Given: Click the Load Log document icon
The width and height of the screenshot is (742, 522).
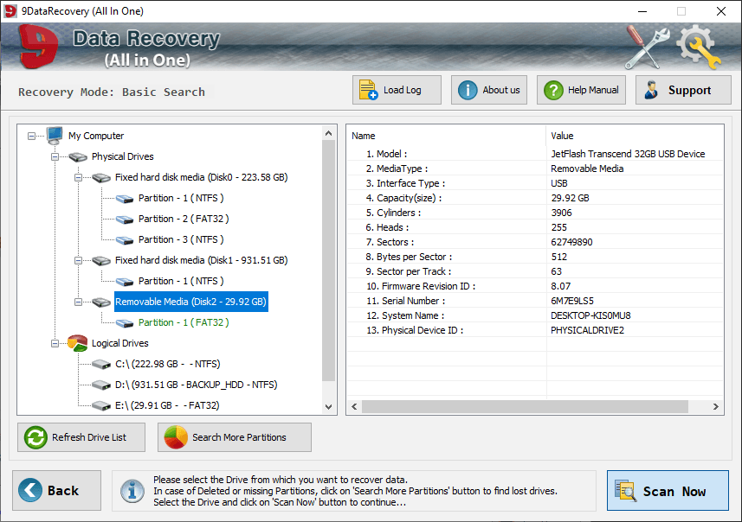Looking at the screenshot, I should pyautogui.click(x=368, y=90).
